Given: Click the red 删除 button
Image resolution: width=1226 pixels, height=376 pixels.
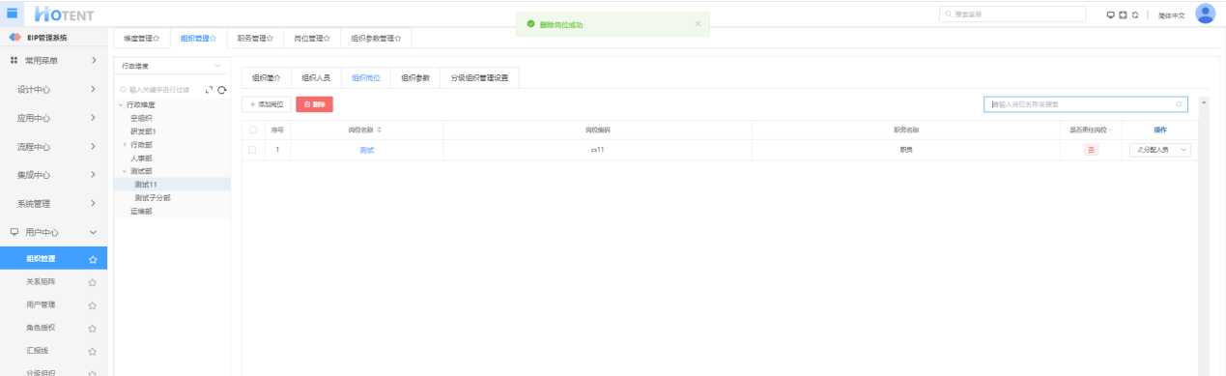Looking at the screenshot, I should pyautogui.click(x=314, y=103).
